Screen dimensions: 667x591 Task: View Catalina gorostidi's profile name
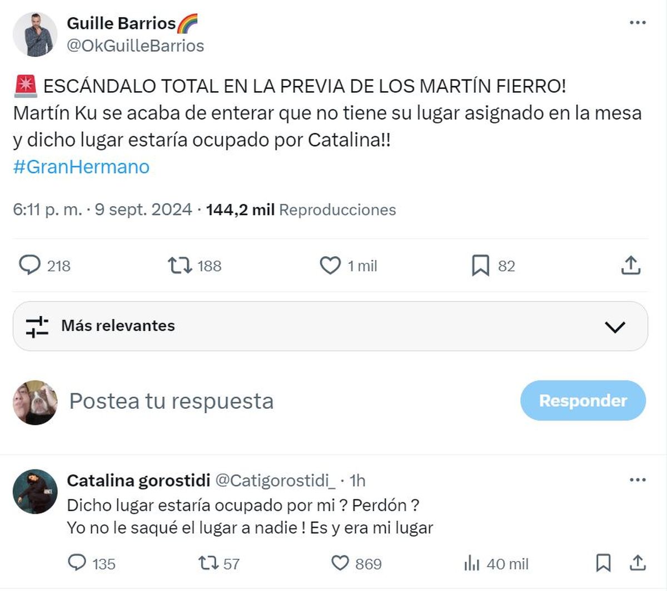pyautogui.click(x=139, y=480)
